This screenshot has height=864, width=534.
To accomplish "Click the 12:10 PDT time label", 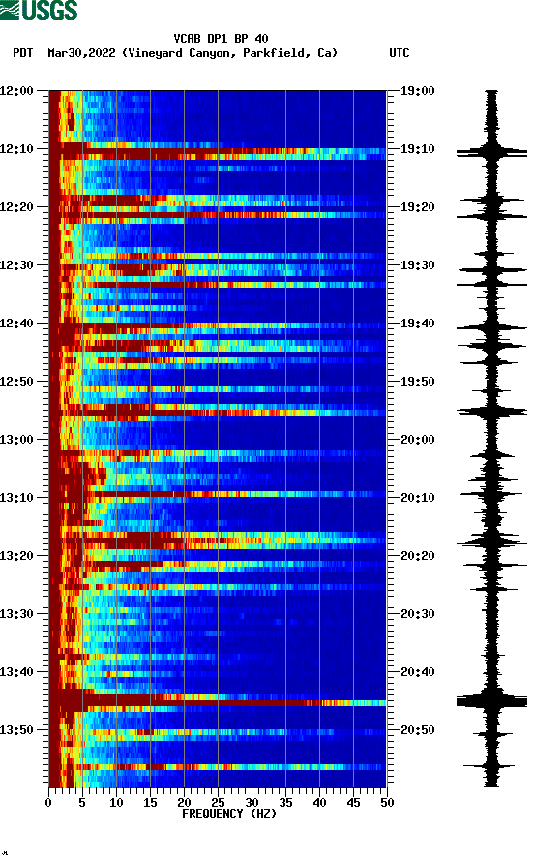I will tap(16, 149).
